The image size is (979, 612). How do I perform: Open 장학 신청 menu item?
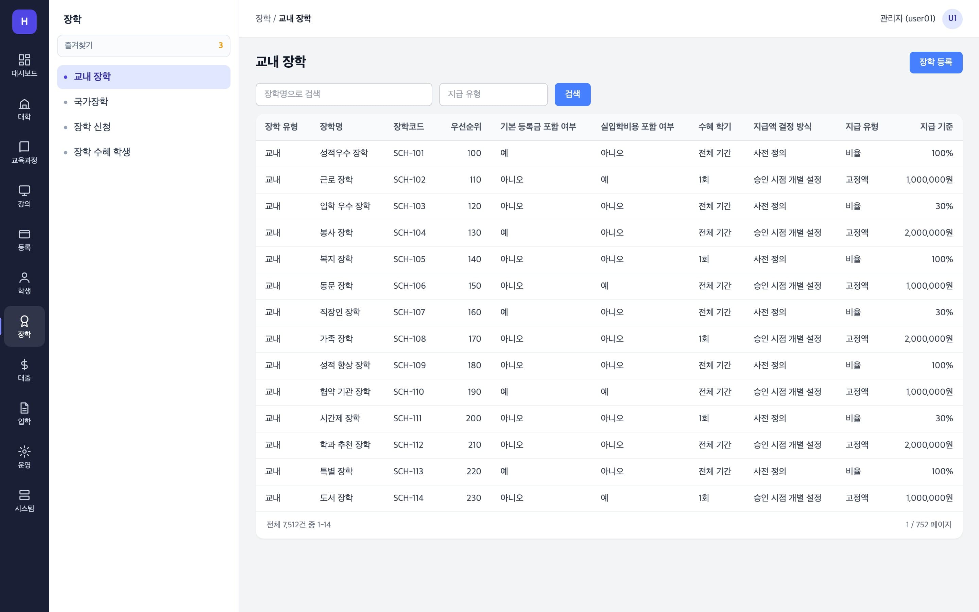(143, 127)
